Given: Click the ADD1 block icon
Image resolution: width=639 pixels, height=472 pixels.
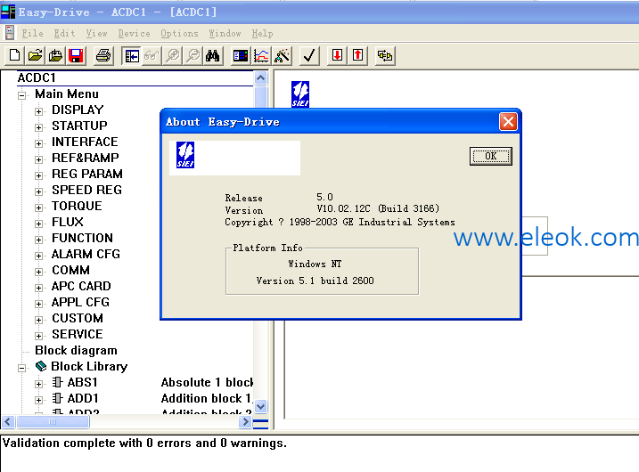Looking at the screenshot, I should click(57, 398).
